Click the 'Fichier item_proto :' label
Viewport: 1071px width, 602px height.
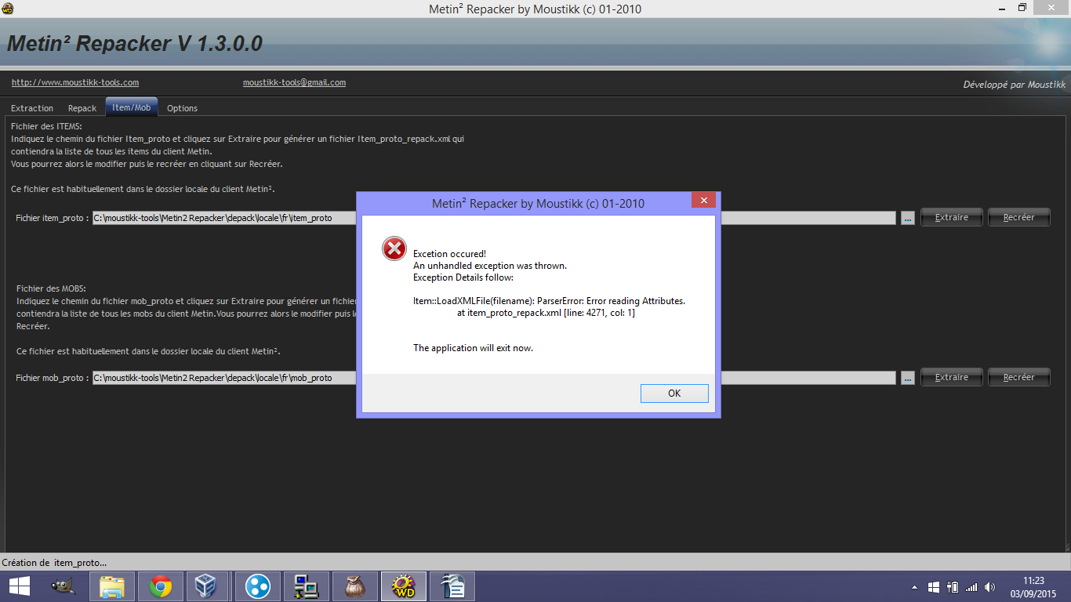click(x=53, y=218)
